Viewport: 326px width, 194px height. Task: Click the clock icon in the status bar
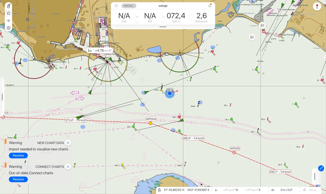point(304,190)
